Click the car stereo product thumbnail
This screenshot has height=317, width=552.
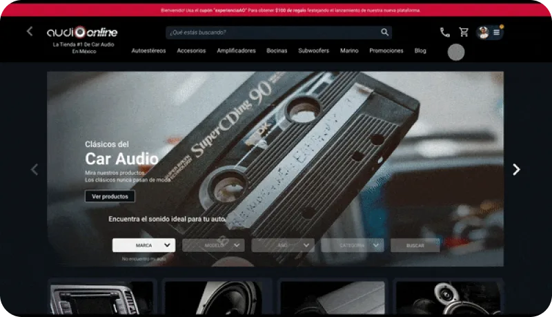pos(101,298)
